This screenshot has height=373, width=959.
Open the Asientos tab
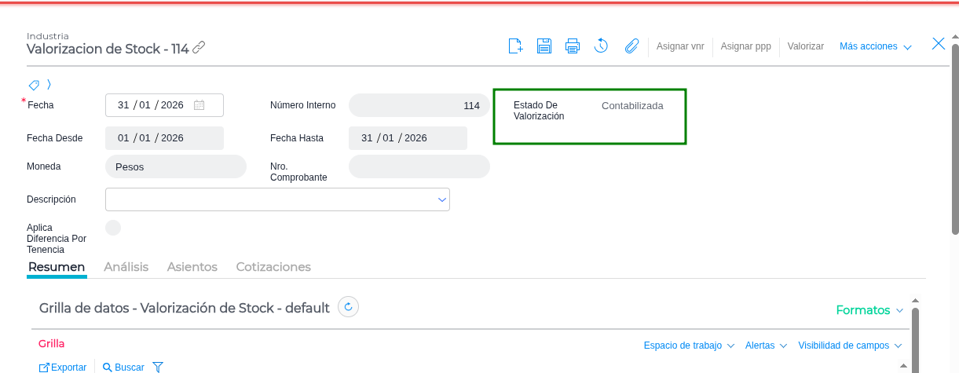pos(192,267)
